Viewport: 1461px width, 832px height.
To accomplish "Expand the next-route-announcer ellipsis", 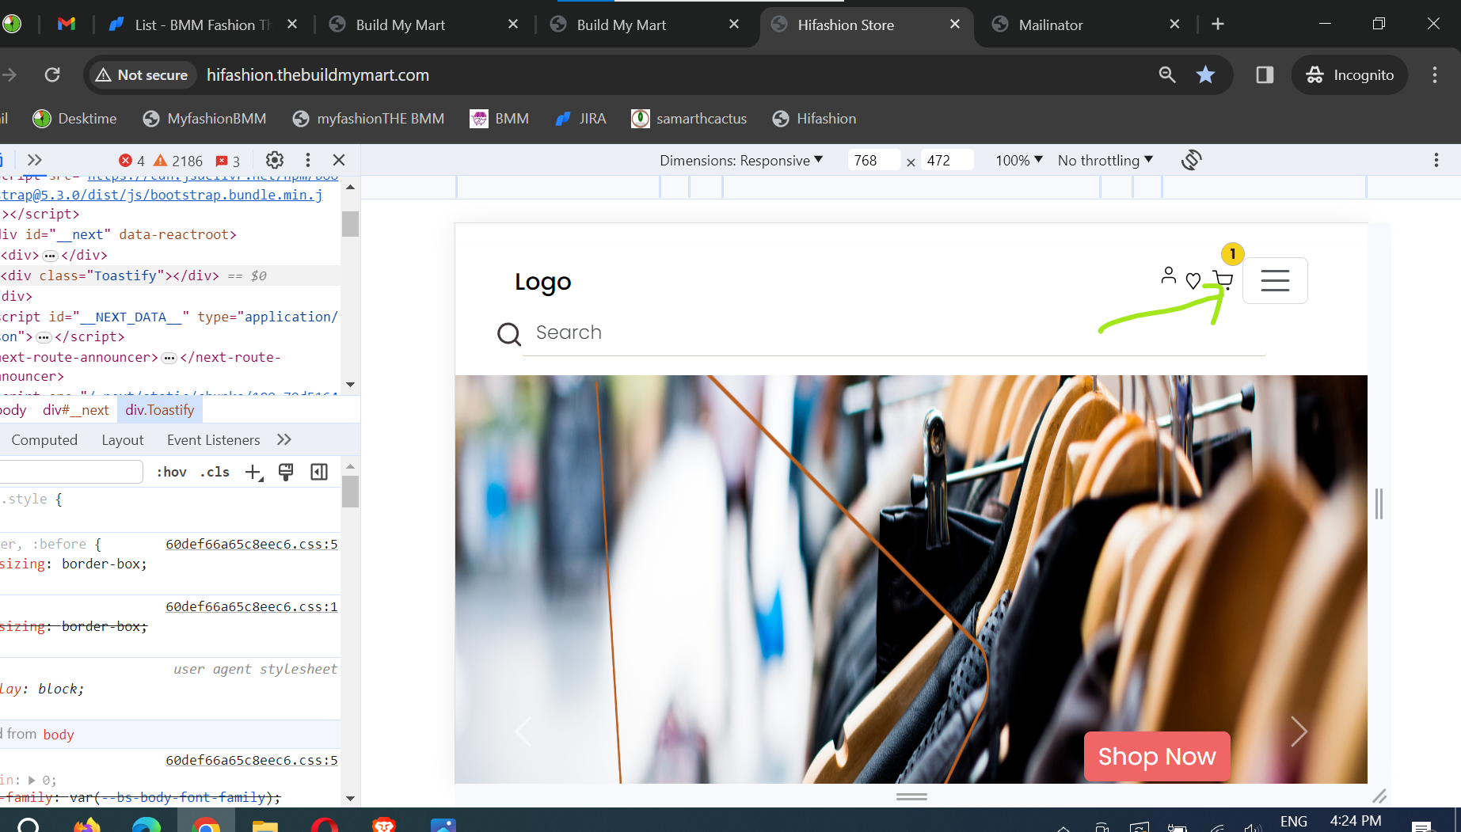I will (x=169, y=358).
